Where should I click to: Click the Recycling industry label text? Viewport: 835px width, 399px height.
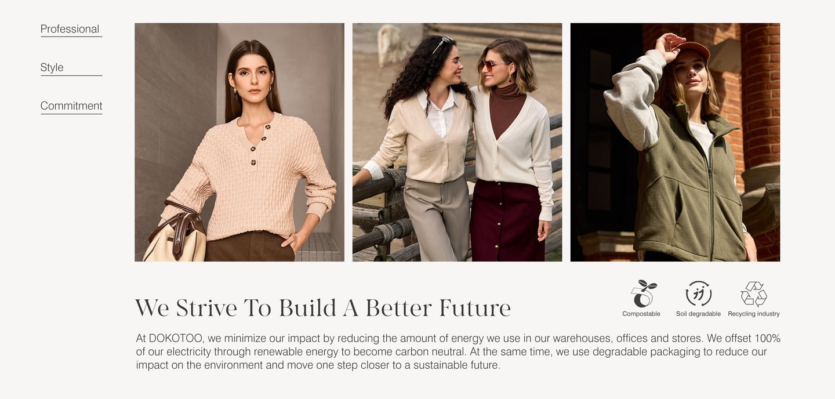(754, 314)
